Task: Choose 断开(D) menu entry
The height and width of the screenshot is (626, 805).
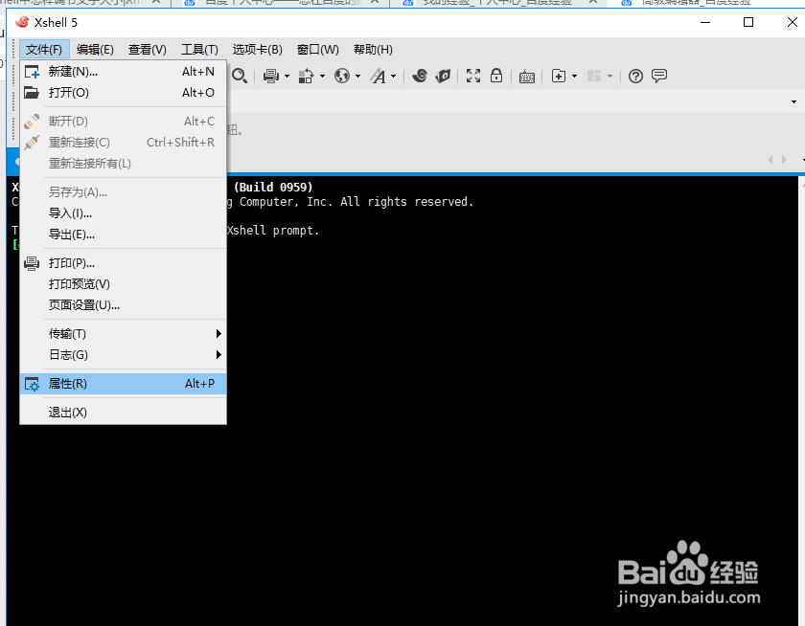Action: point(124,122)
